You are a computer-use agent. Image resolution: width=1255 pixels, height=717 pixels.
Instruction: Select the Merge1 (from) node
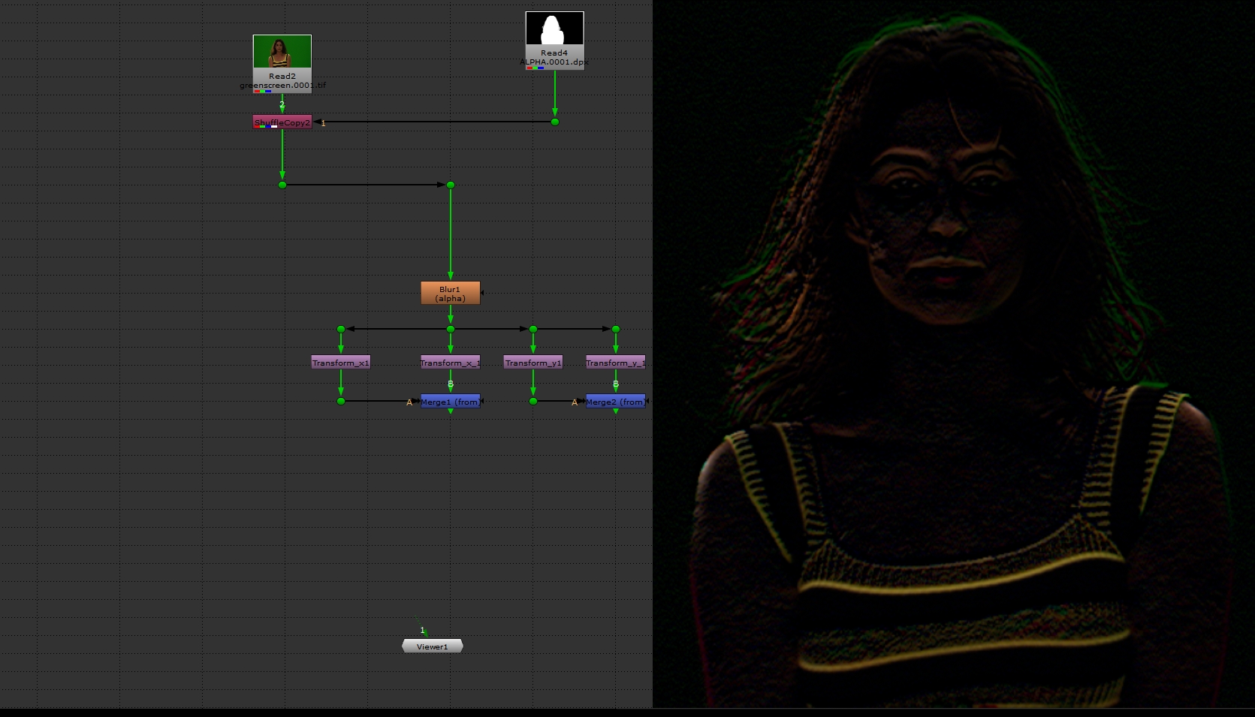point(450,402)
